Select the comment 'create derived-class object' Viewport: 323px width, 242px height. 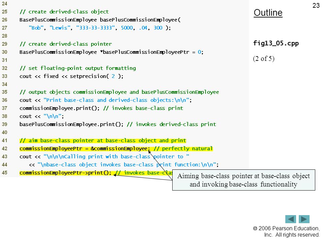pos(64,12)
